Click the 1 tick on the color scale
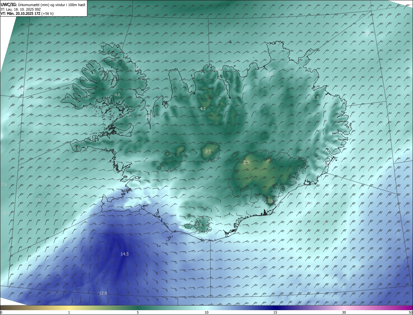Image resolution: width=413 pixels, height=315 pixels. pyautogui.click(x=69, y=312)
